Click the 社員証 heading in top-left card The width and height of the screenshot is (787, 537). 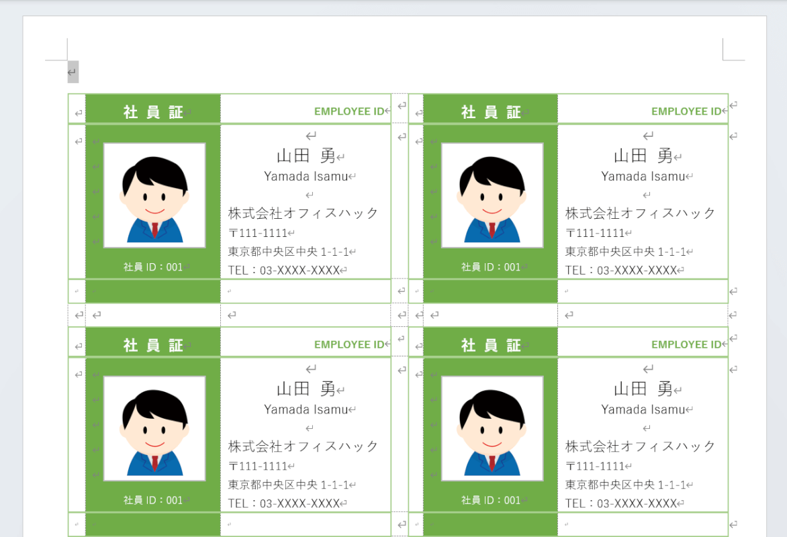pyautogui.click(x=153, y=112)
